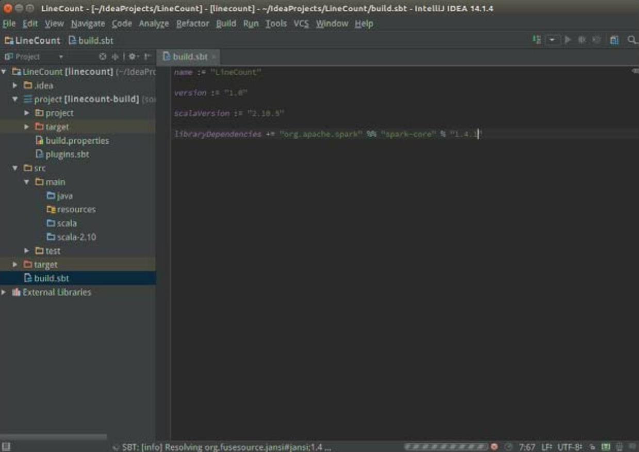
Task: Toggle the read-only lock icon in status bar
Action: [x=593, y=446]
